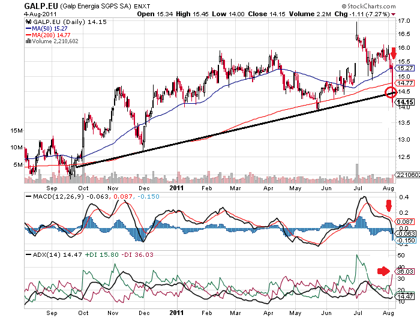Click the 13.5 price axis label

[x=404, y=123]
